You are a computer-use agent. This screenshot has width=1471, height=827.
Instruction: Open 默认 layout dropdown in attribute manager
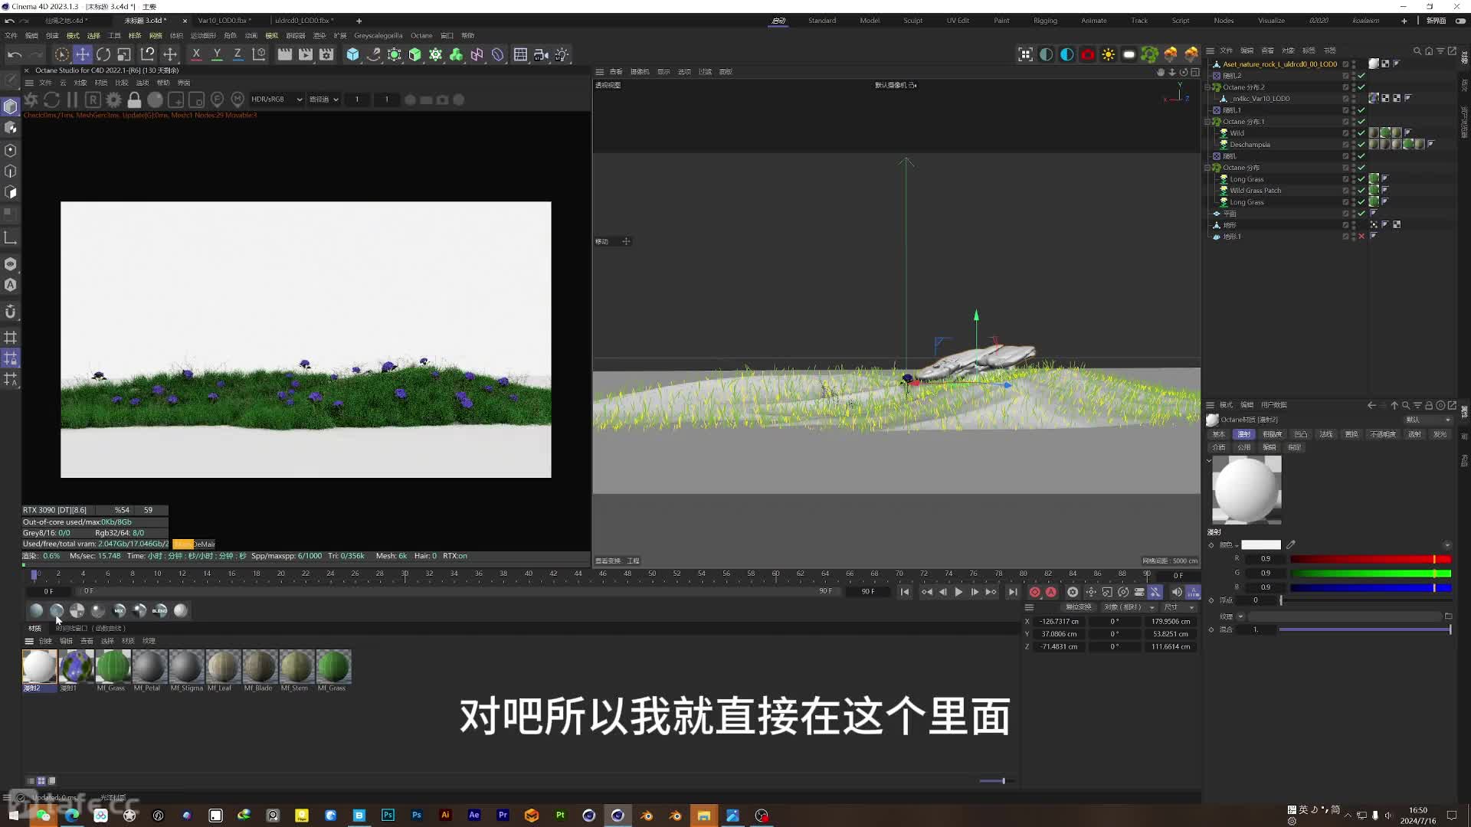pyautogui.click(x=1427, y=420)
